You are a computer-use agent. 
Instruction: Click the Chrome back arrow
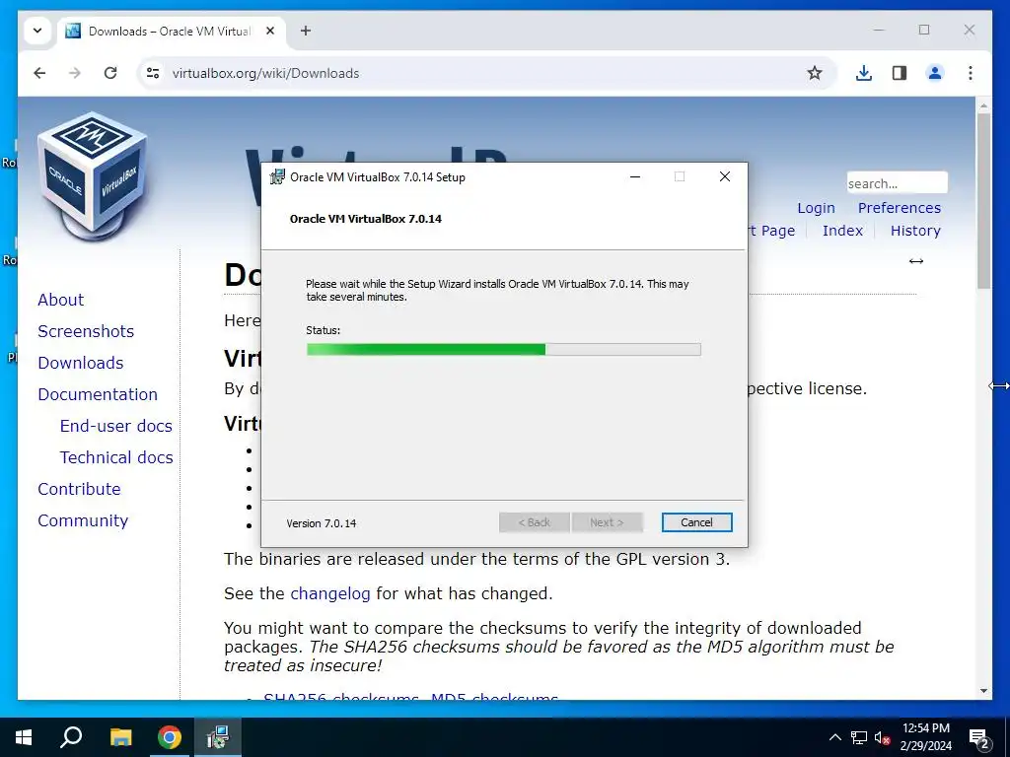pyautogui.click(x=39, y=73)
